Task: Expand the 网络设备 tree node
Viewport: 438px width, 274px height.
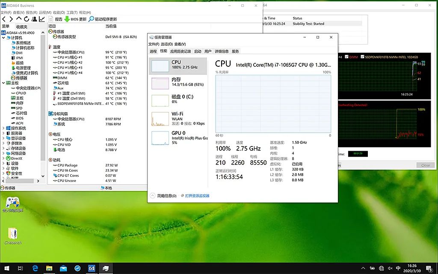Action: coord(3,154)
